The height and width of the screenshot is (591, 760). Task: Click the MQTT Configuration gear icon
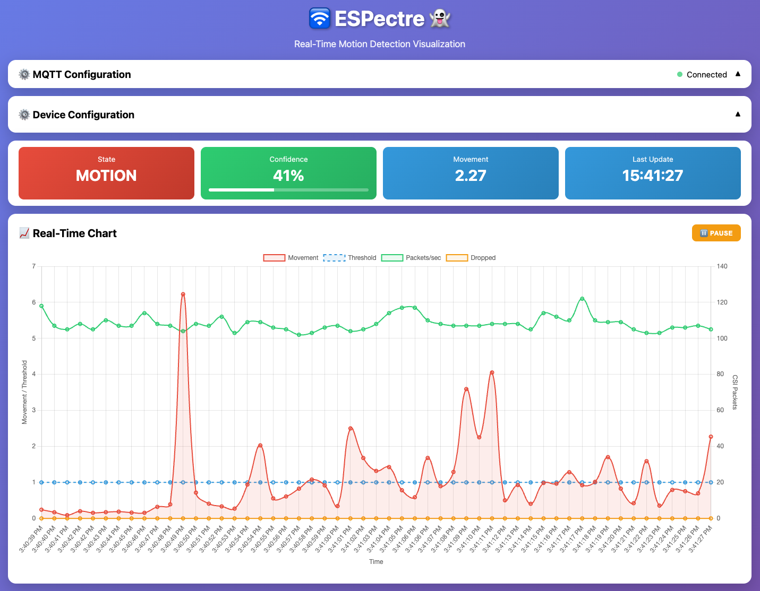coord(24,74)
